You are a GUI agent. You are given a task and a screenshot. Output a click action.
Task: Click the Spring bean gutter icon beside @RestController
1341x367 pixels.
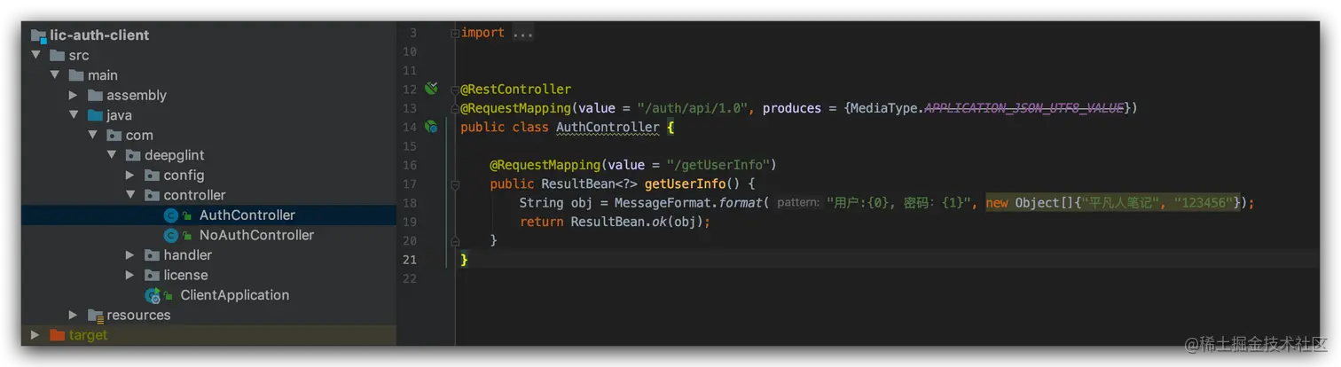pos(431,89)
